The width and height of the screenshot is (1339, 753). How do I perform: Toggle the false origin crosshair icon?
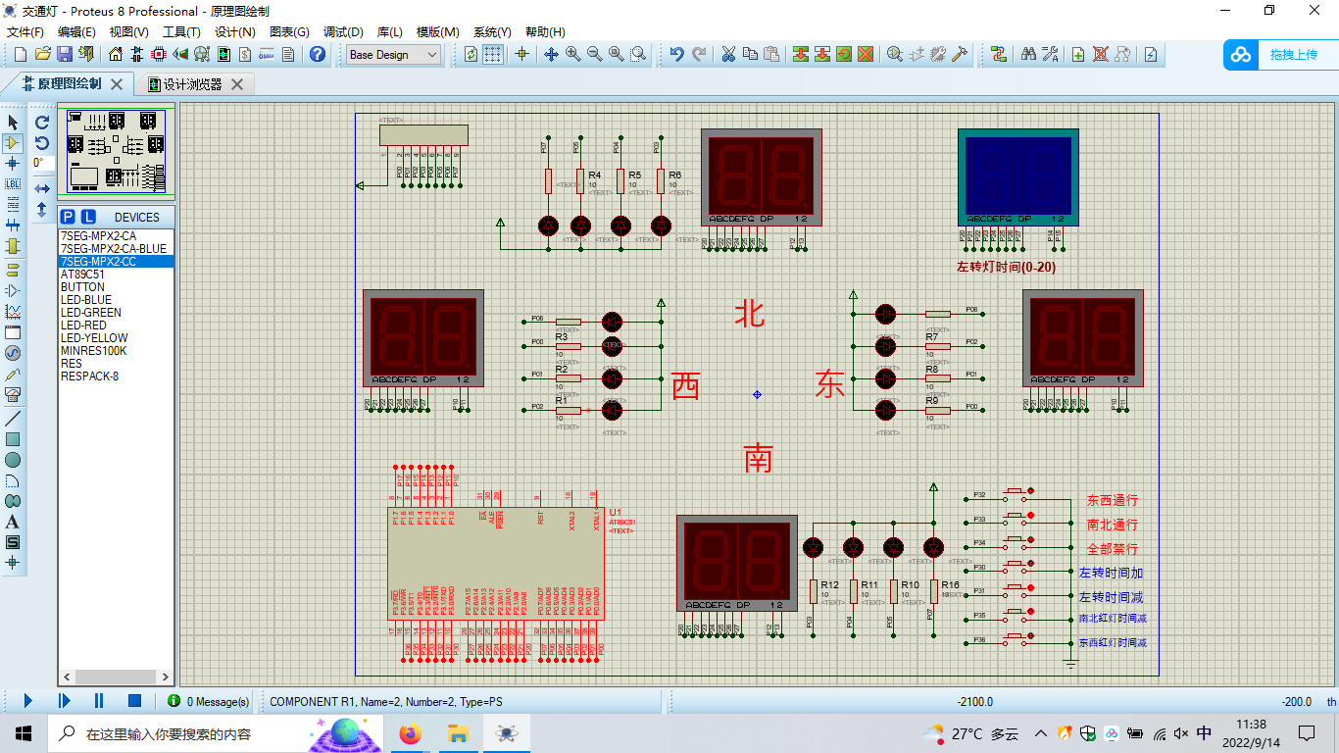(521, 54)
